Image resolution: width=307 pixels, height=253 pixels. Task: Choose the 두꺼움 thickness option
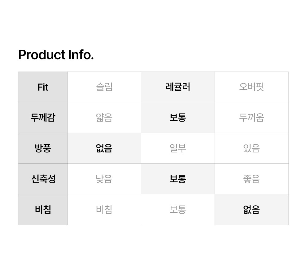coord(251,118)
